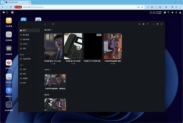183x123 pixels.
Task: Open the 存储管理 storage manager desktop icon
Action: [x=9, y=49]
